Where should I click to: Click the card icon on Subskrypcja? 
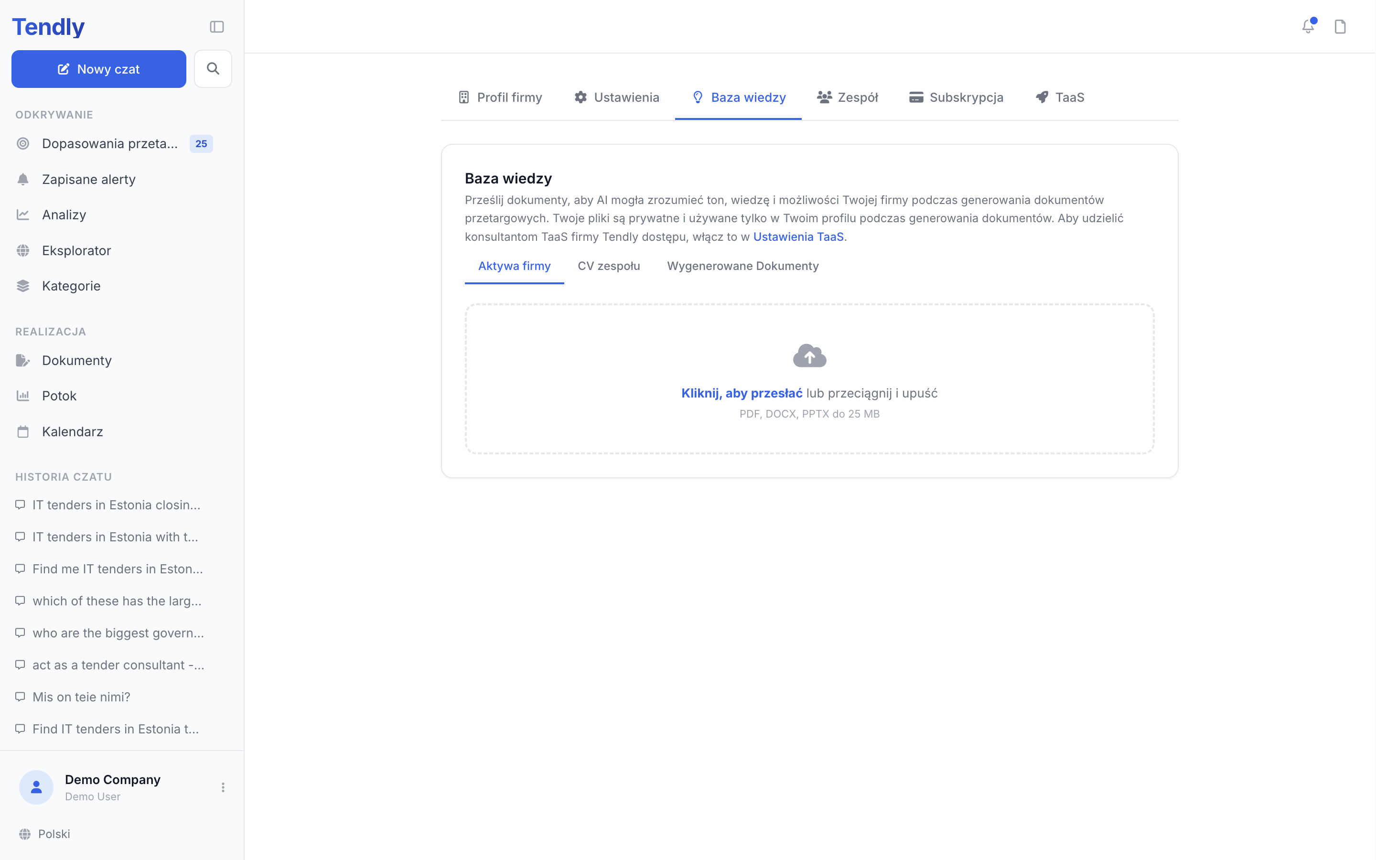[916, 97]
